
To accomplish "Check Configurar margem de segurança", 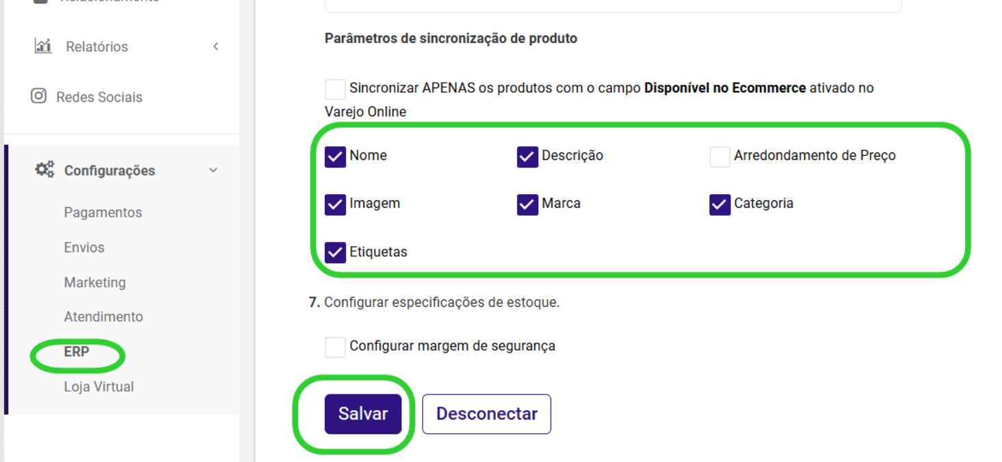I will point(335,347).
